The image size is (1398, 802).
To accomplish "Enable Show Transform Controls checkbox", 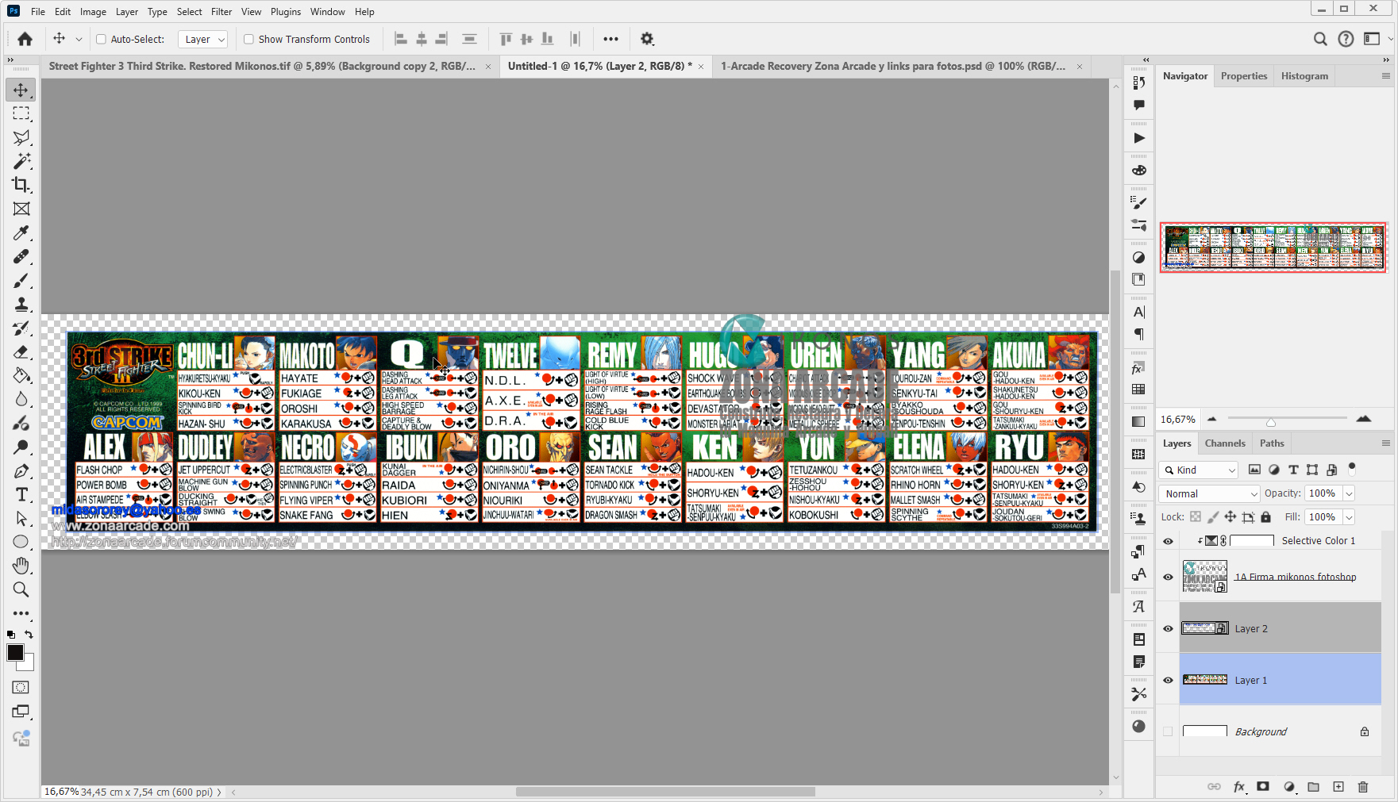I will (x=248, y=39).
